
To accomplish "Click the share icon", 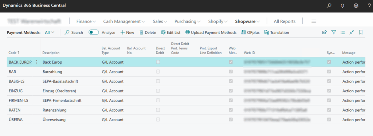I will click(325, 32).
